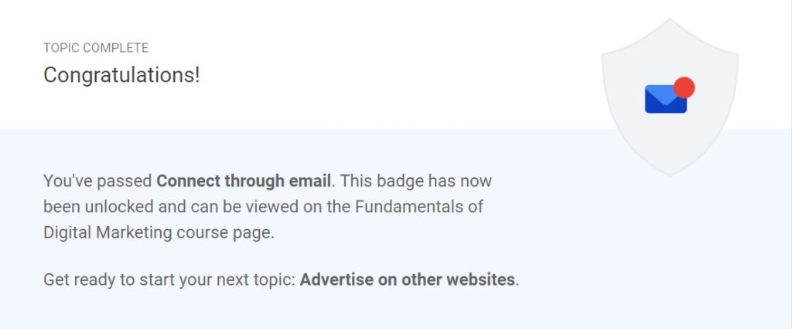Click the Congratulations! heading
792x329 pixels.
coord(121,75)
